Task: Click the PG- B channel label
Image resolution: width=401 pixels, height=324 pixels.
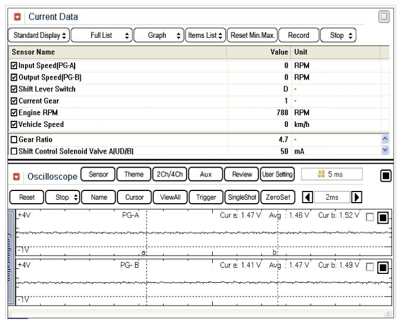Action: [x=130, y=265]
